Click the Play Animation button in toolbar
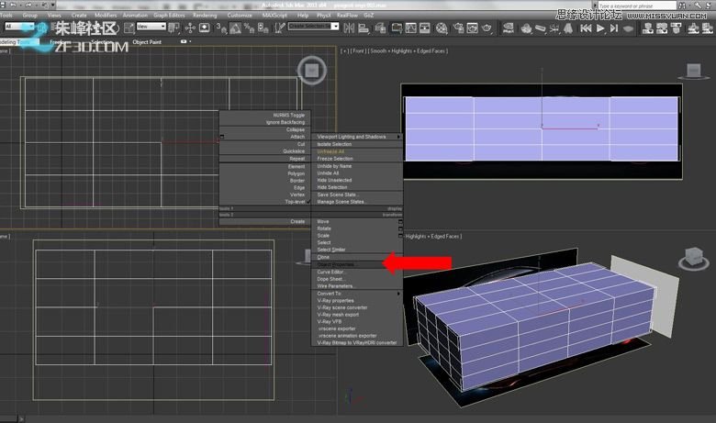Image resolution: width=716 pixels, height=423 pixels. coord(601,28)
